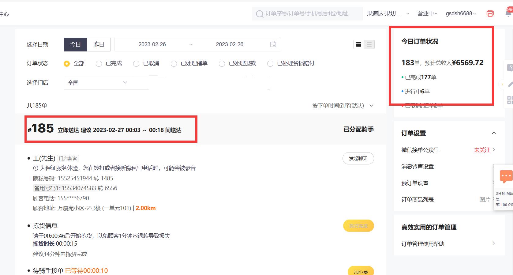Image resolution: width=513 pixels, height=275 pixels.
Task: Open 微信接单公众号 未关注 link
Action: (484, 150)
